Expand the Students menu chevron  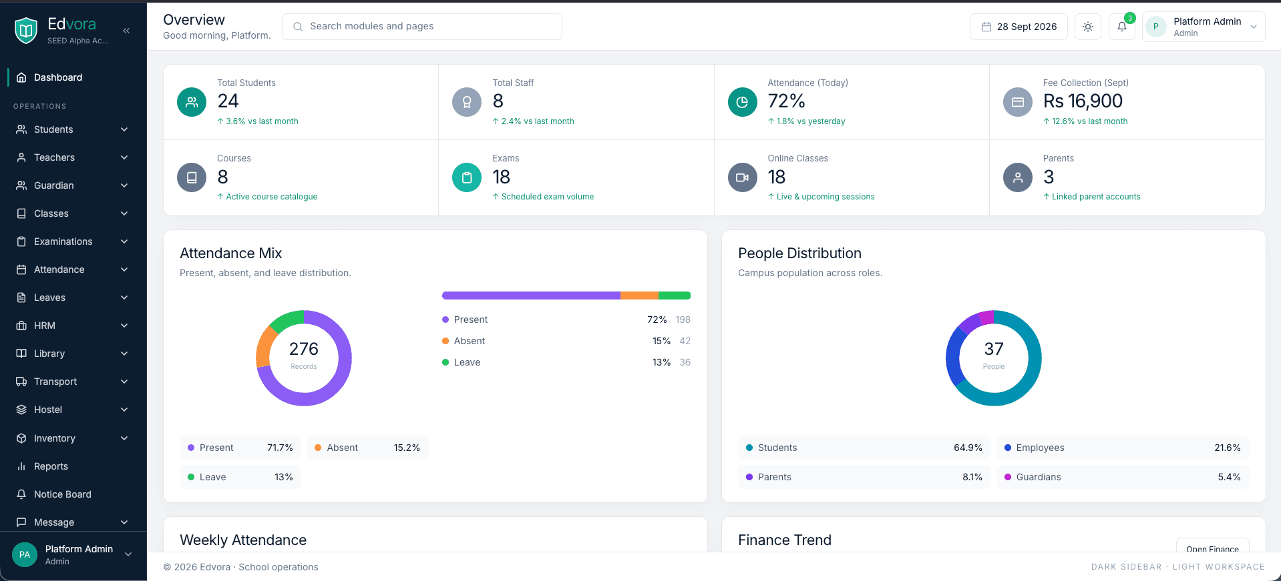click(124, 129)
